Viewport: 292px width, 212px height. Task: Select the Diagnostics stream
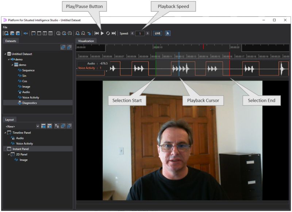coord(30,103)
